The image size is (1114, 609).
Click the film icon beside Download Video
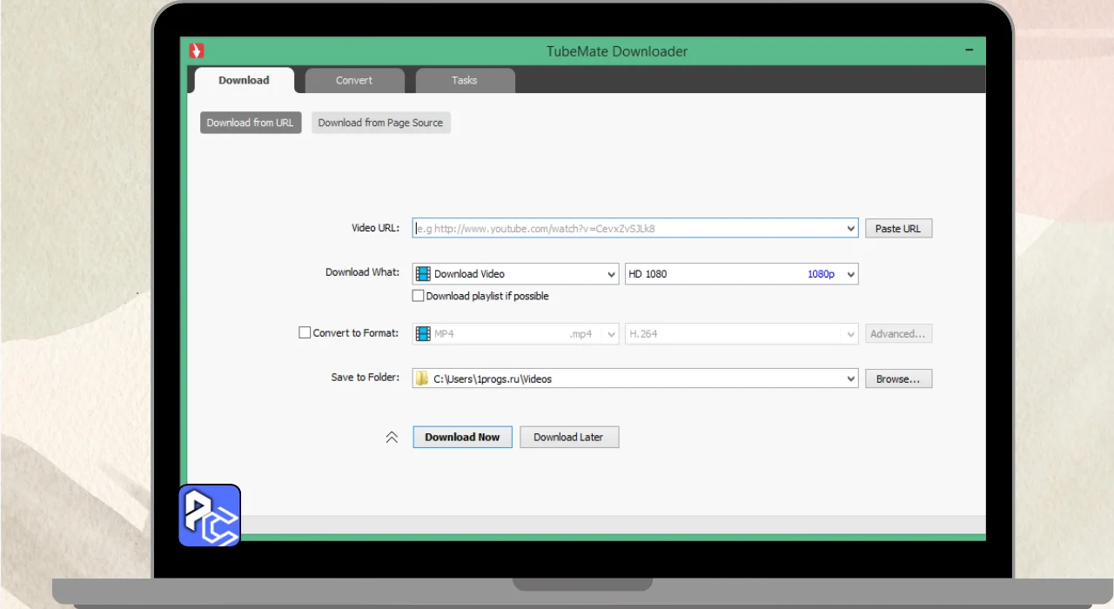(x=423, y=274)
